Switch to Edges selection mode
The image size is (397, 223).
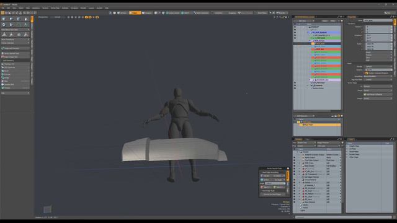pyautogui.click(x=135, y=12)
